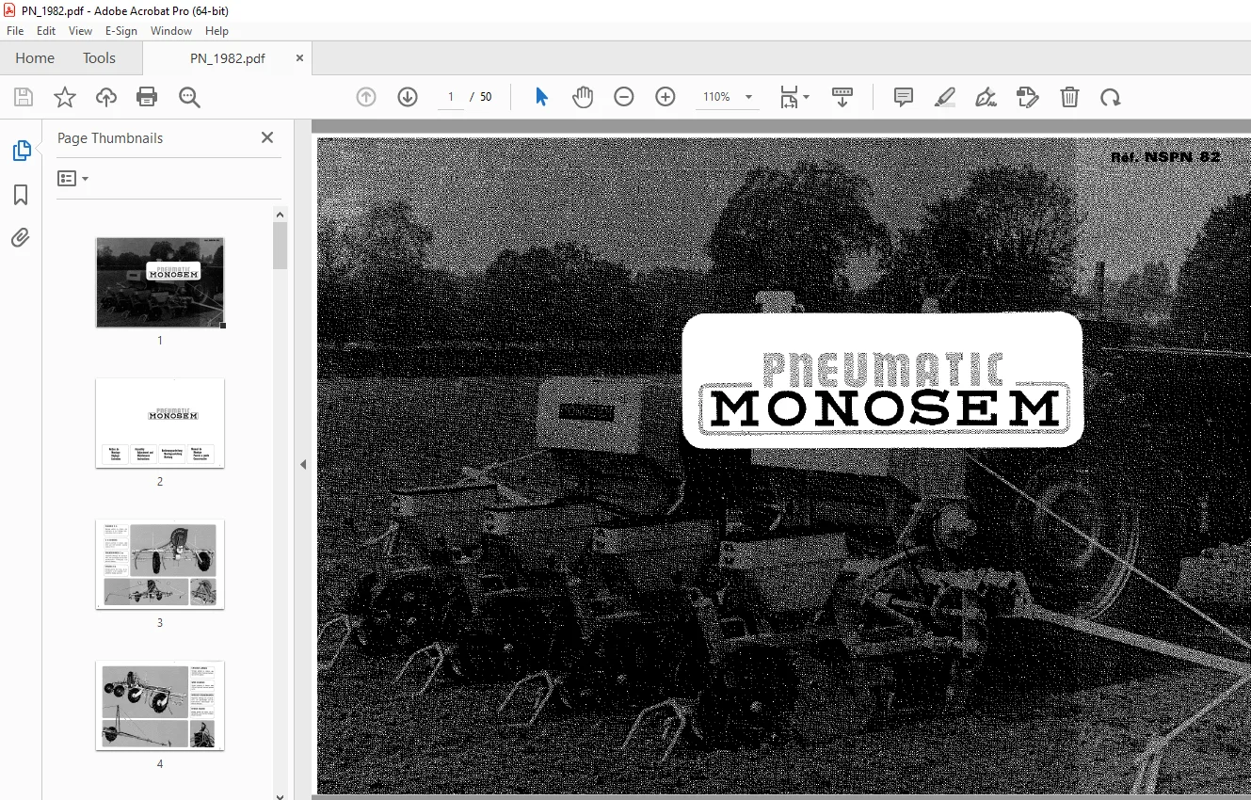Viewport: 1251px width, 800px height.
Task: Open the Bookmarks pane
Action: (21, 195)
